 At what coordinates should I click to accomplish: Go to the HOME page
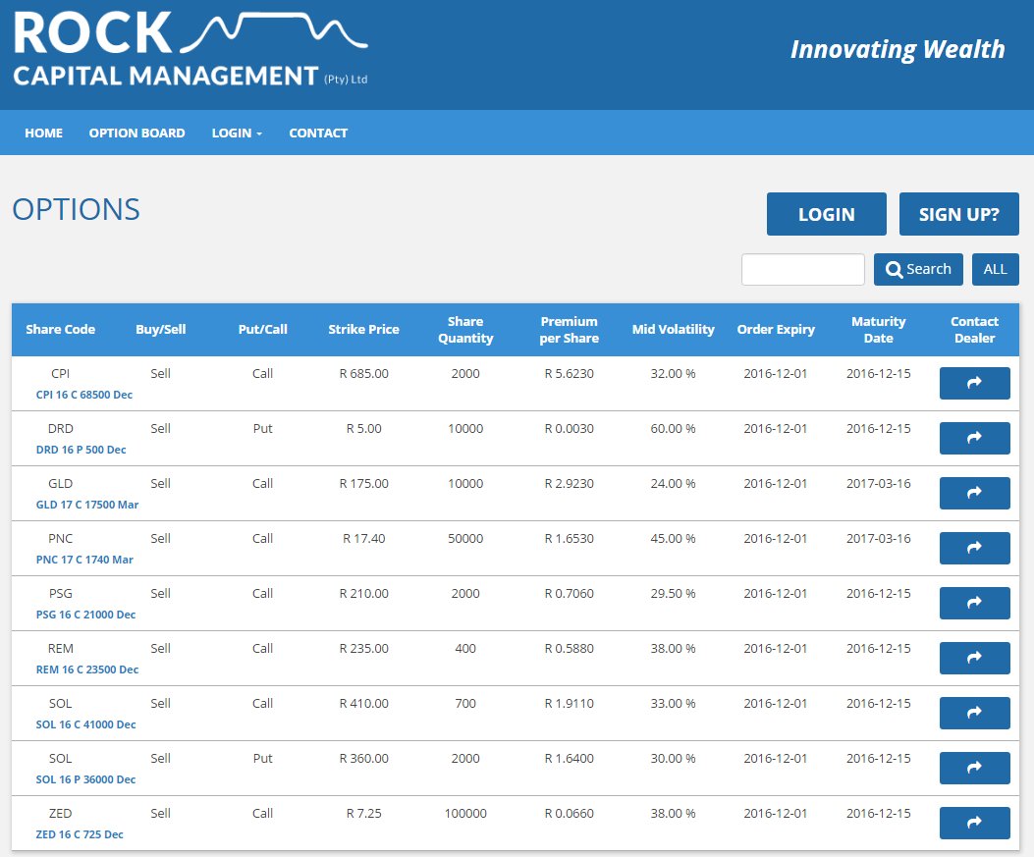coord(43,133)
